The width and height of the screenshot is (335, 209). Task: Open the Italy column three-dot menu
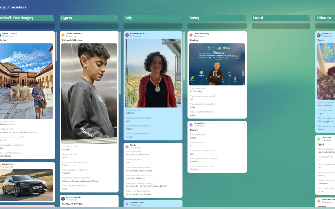coord(179,17)
